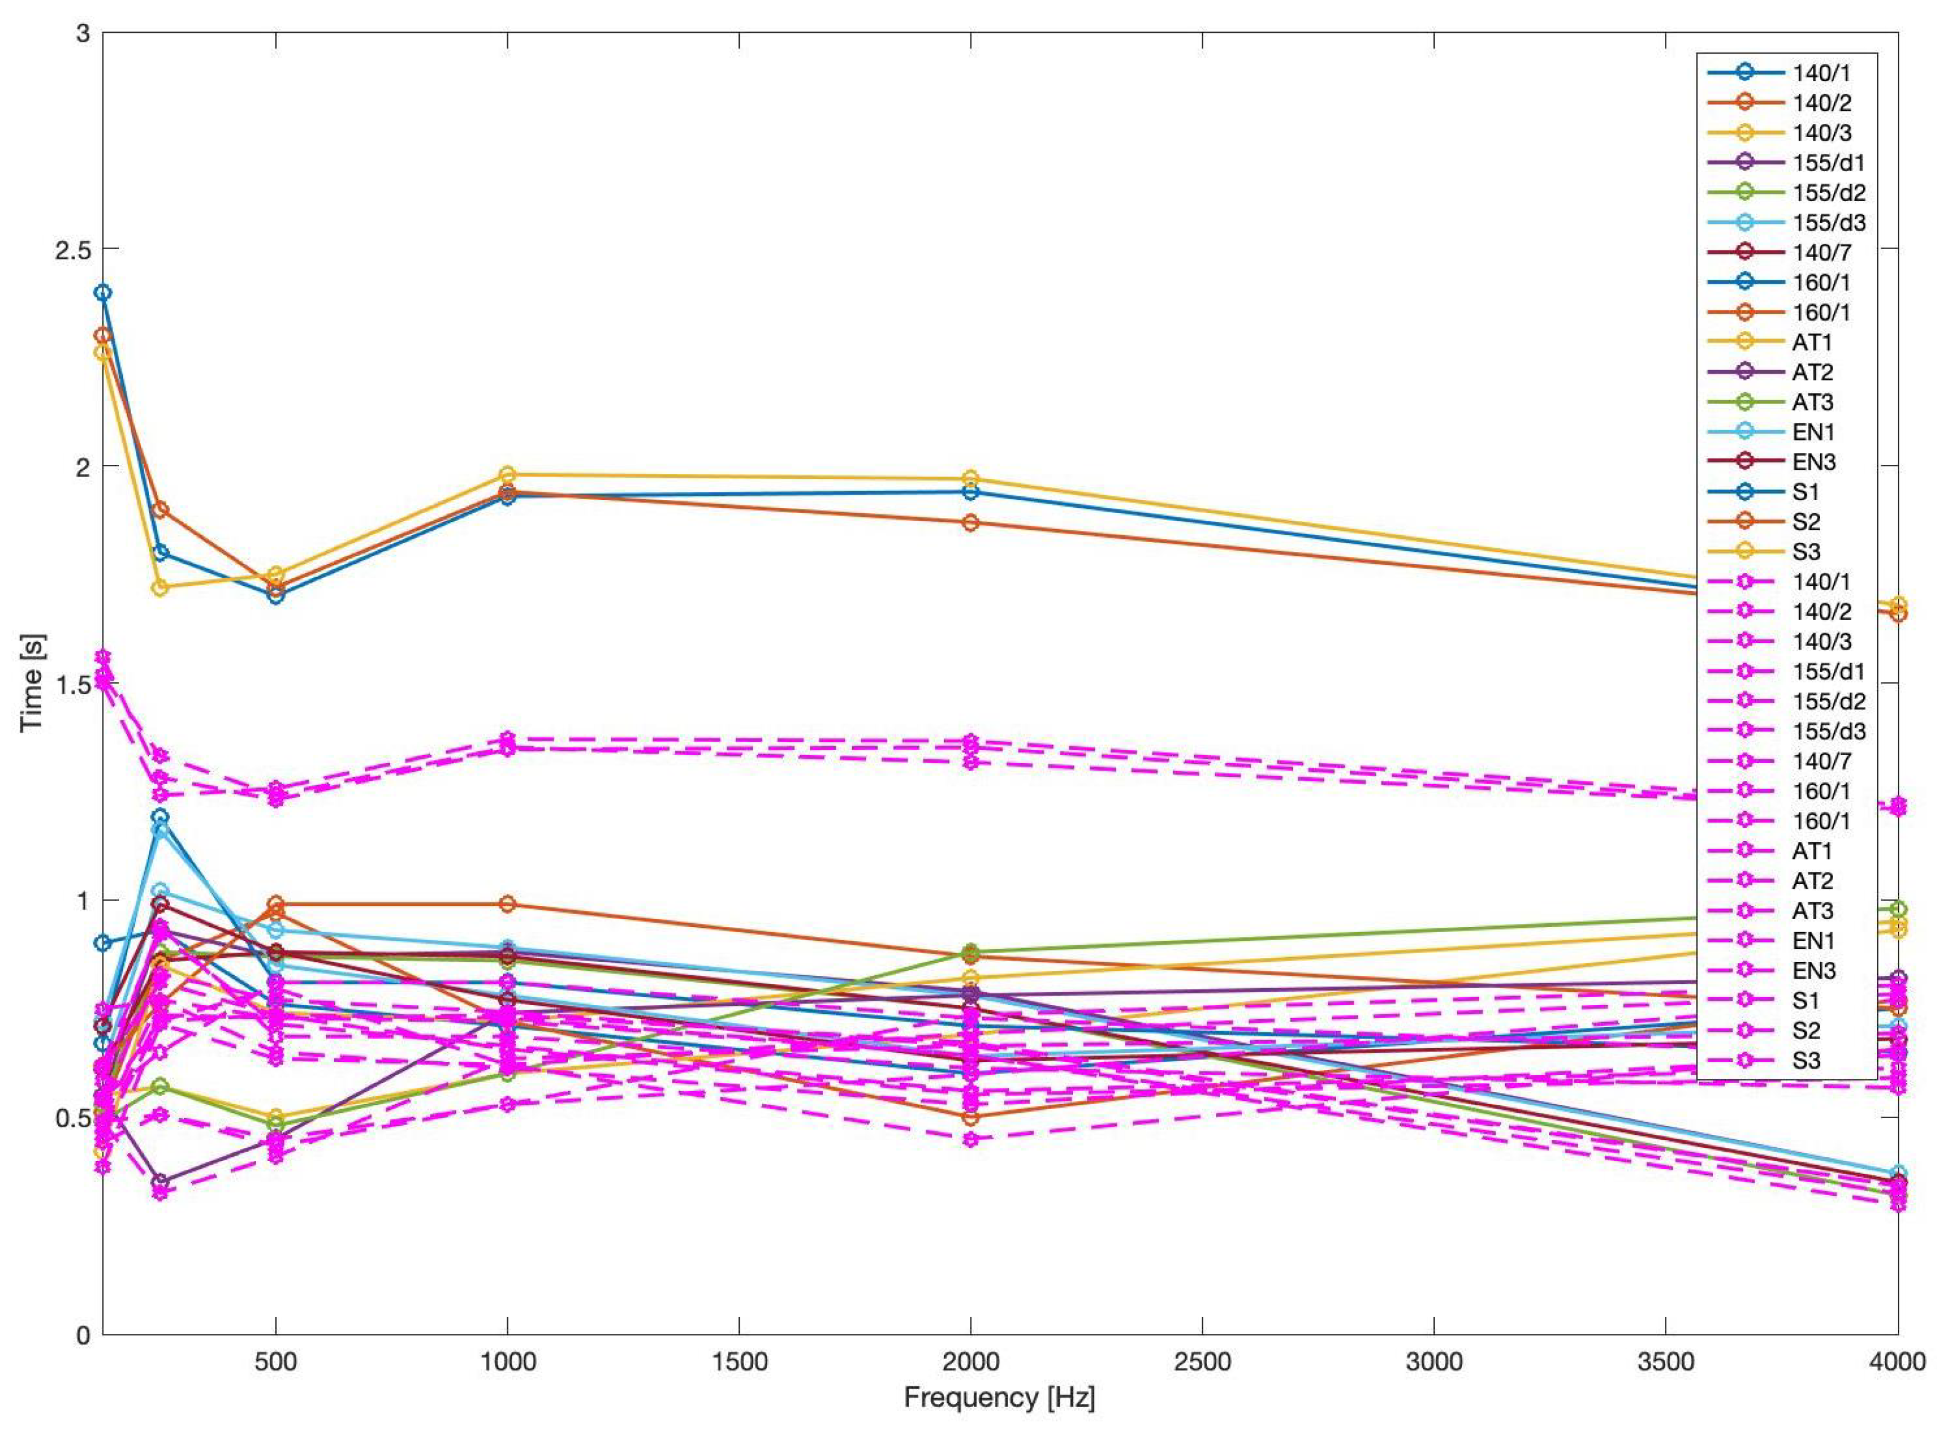Viewport: 1951px width, 1437px height.
Task: Click the green data marker at 4000 Hz
Action: tap(1898, 909)
